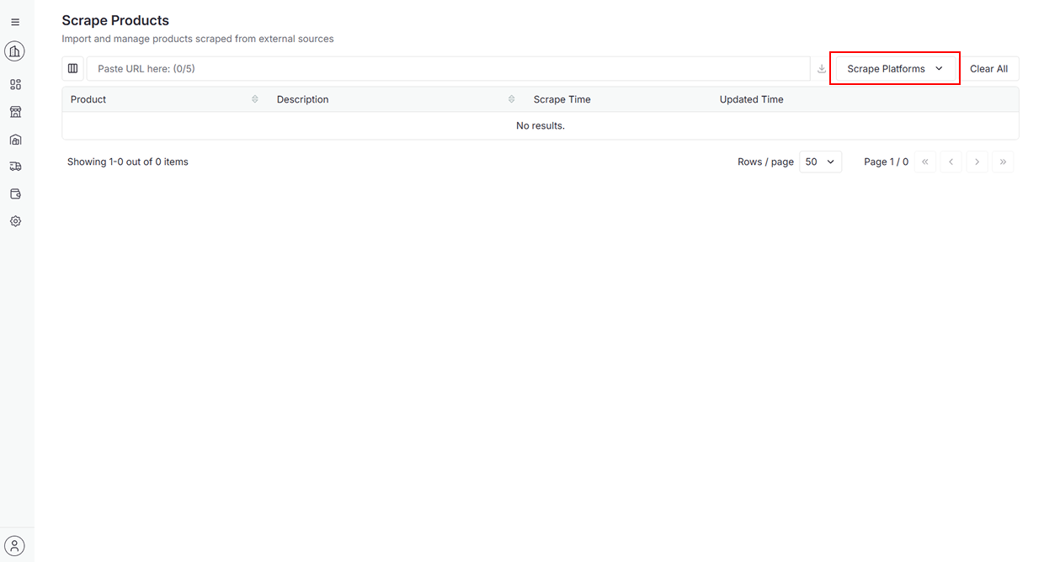Open the rows per page dropdown
The image size is (1044, 562).
820,162
